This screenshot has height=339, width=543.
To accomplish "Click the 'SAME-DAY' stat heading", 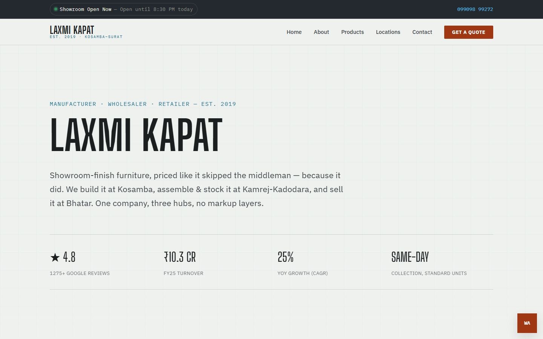I will [410, 257].
